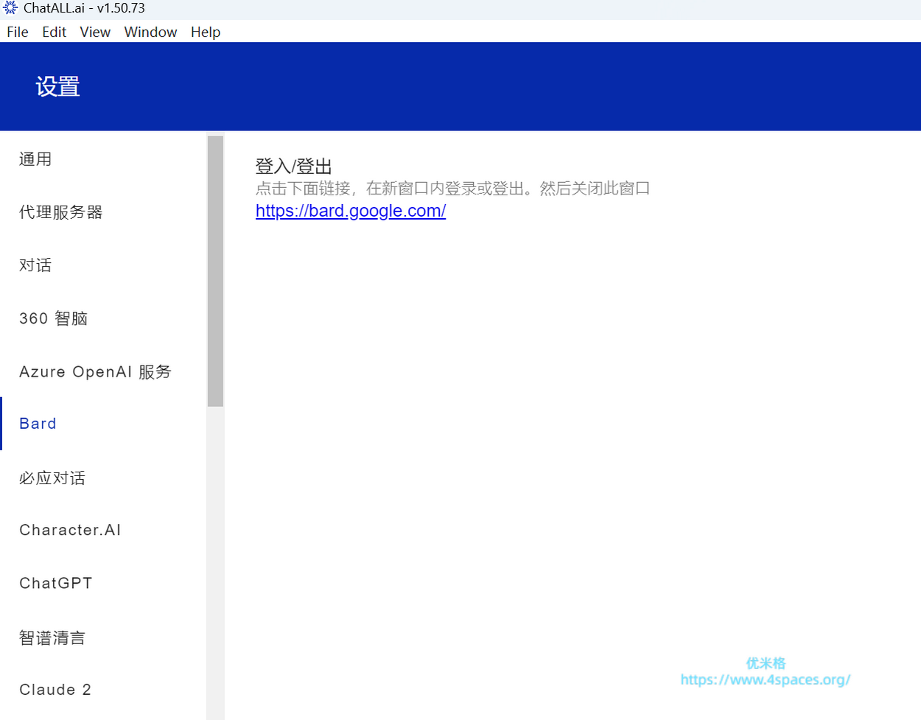Open the 360 智脑 settings tab

click(x=54, y=318)
